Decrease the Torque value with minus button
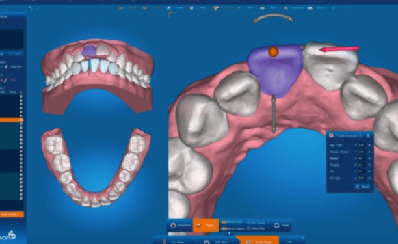The height and width of the screenshot is (244, 398). click(356, 165)
